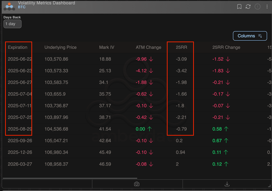Click the green ATM Change 0.00 value
The height and width of the screenshot is (191, 272).
tap(140, 129)
